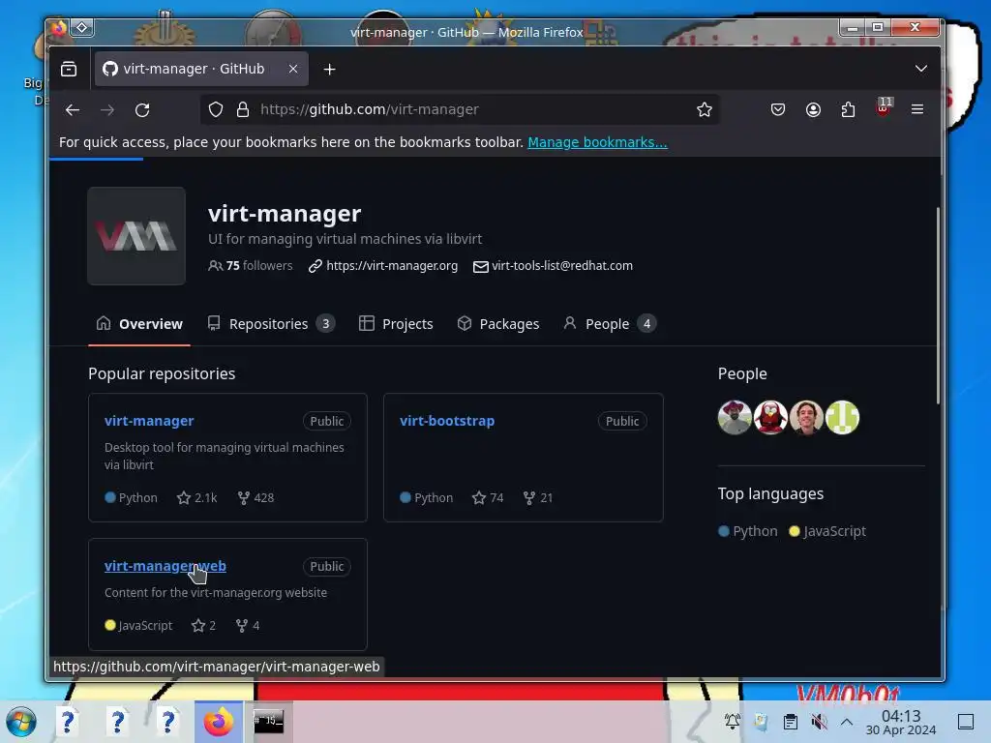Click the Manage bookmarks link

tap(597, 142)
